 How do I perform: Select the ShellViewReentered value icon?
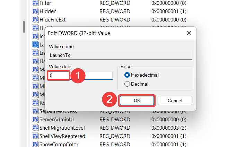coord(35,136)
